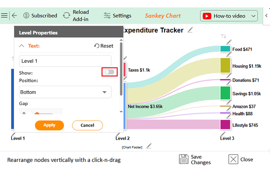Click the Subscribed status item
Screen dimensions: 270x175
tap(40, 16)
